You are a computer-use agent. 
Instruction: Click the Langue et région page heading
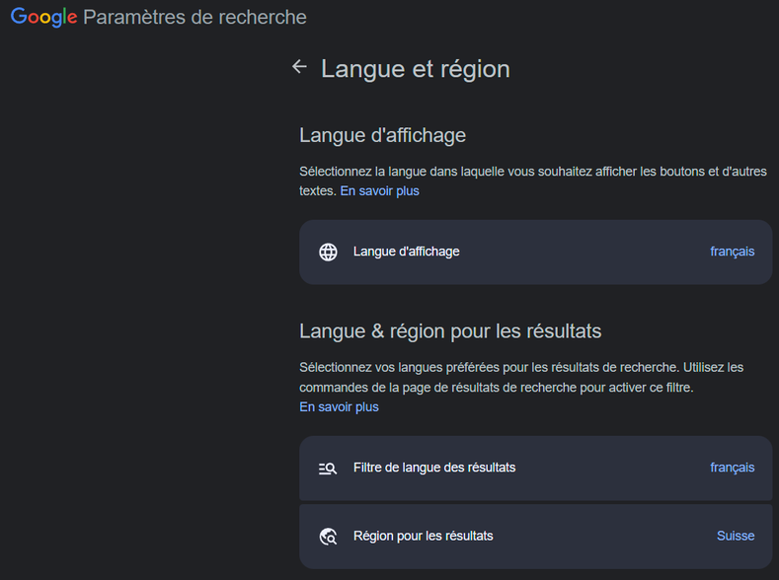[415, 69]
